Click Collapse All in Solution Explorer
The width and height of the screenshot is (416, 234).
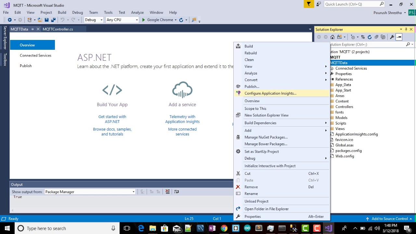[376, 37]
